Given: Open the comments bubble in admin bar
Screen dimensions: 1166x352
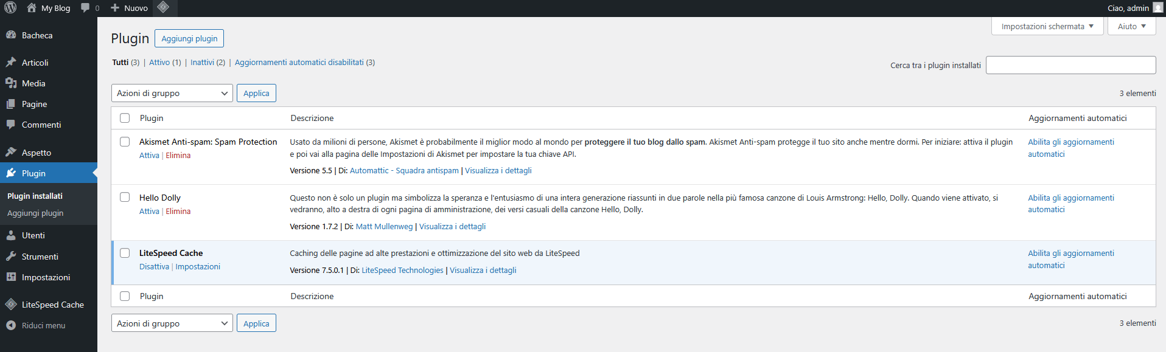Looking at the screenshot, I should click(x=85, y=8).
